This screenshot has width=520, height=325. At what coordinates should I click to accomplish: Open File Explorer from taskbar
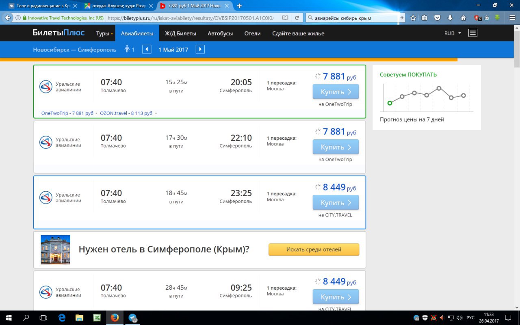tap(79, 318)
